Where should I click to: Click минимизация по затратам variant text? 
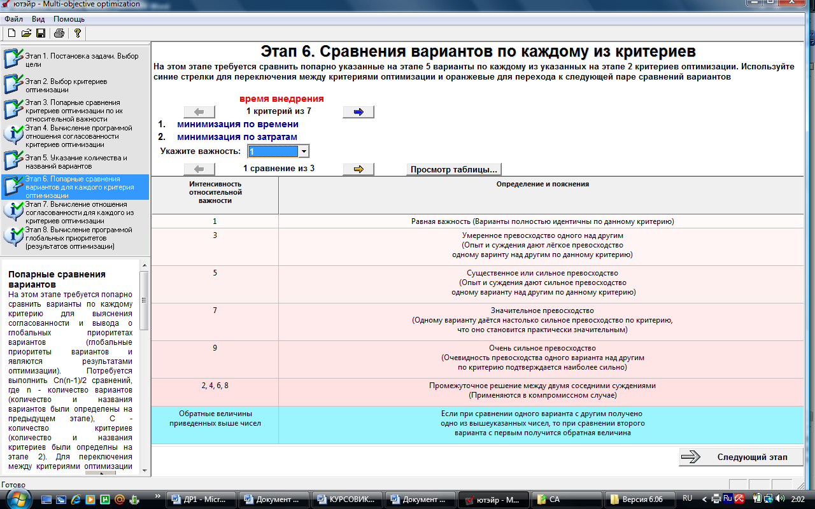237,137
